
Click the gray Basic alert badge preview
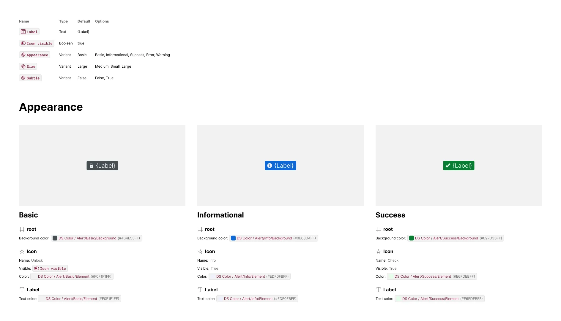pyautogui.click(x=102, y=166)
